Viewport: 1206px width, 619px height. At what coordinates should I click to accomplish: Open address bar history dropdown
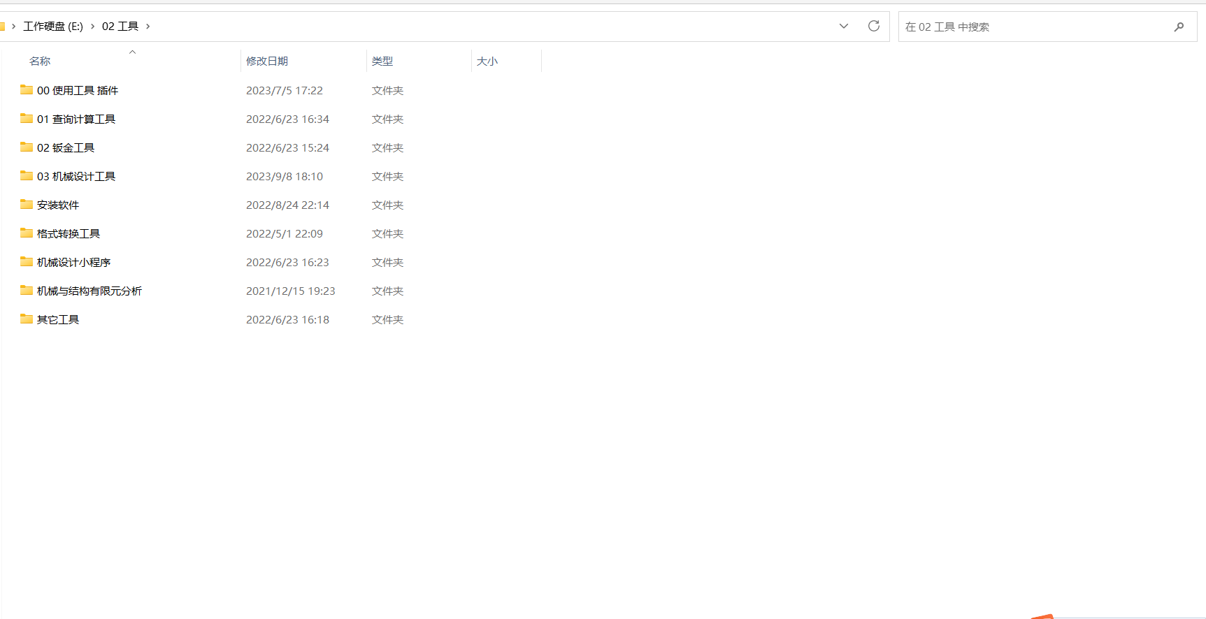844,27
